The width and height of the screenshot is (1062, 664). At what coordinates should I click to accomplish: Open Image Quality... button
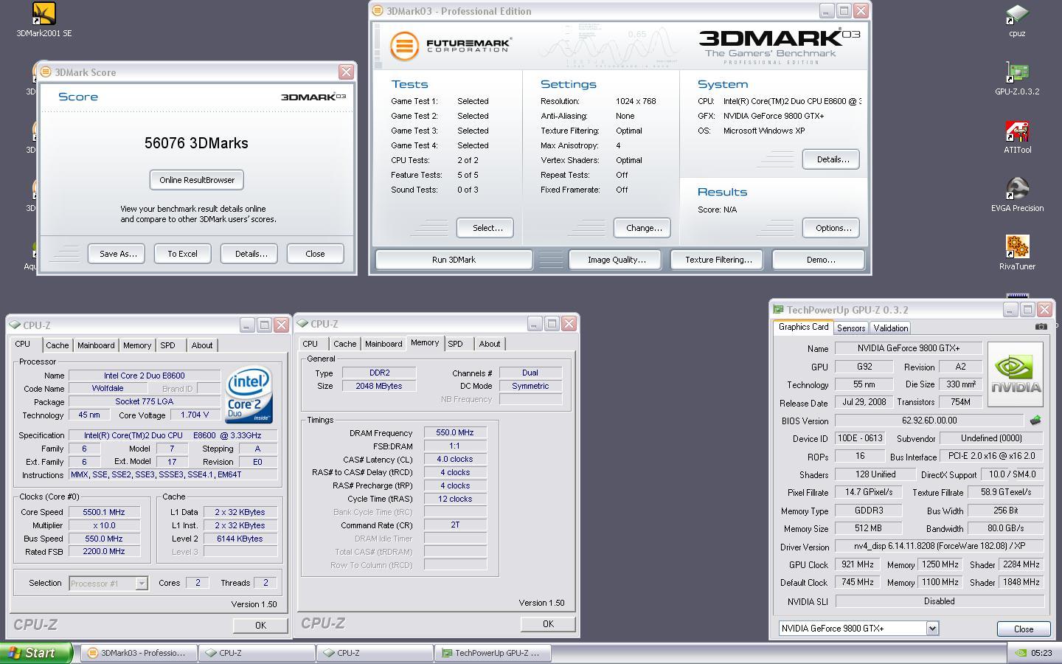617,260
